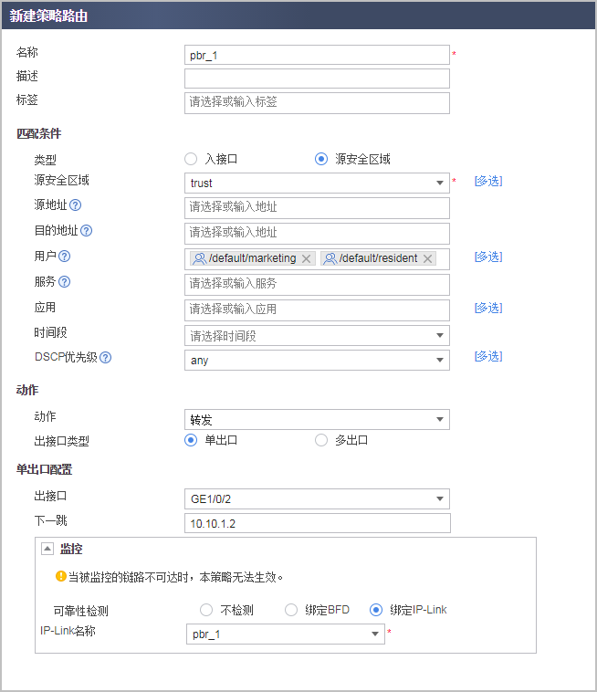Viewport: 597px width, 692px height.
Task: Open the 出接口 GE1/0/2 dropdown
Action: pyautogui.click(x=317, y=499)
